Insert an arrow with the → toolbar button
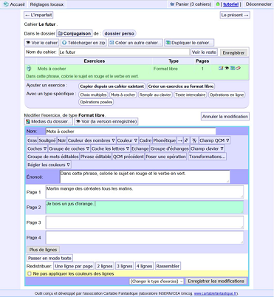The image size is (274, 297). (x=180, y=140)
